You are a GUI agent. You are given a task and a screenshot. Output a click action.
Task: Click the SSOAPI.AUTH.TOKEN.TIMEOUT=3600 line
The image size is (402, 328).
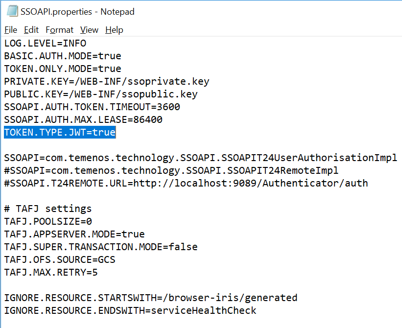click(92, 107)
